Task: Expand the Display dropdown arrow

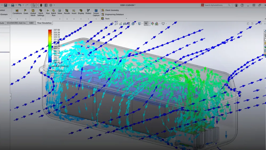Action: 81,19
